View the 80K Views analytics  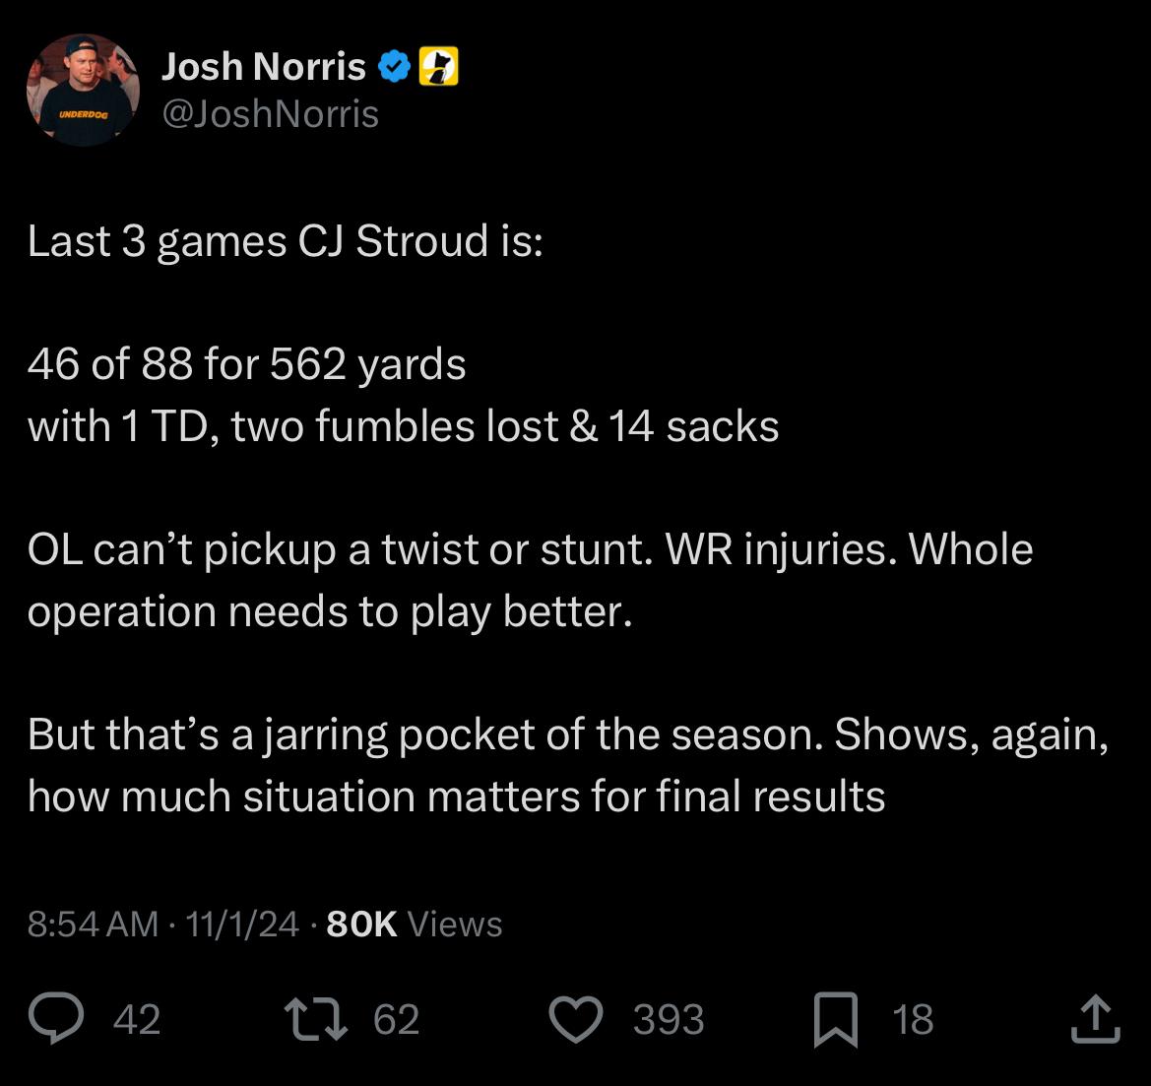(414, 924)
